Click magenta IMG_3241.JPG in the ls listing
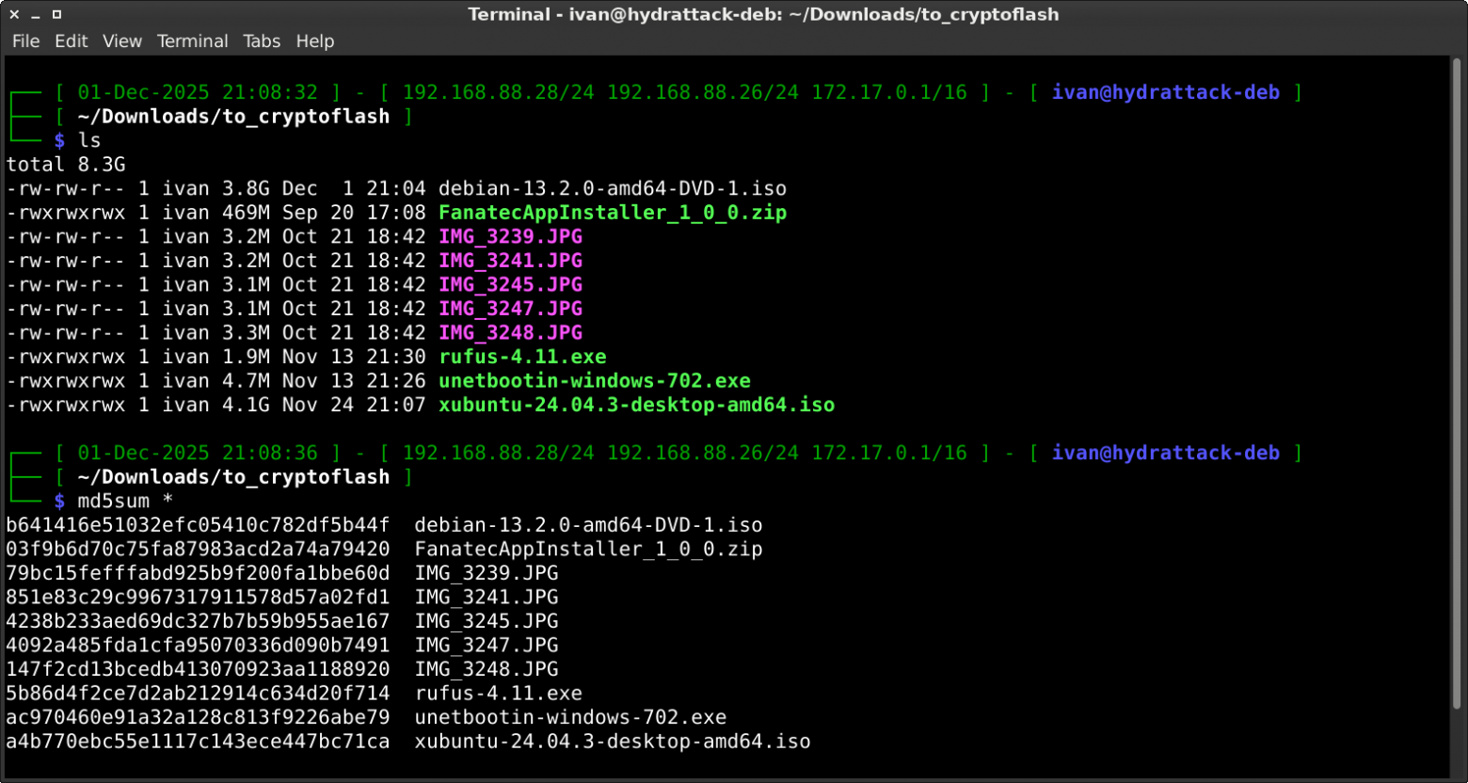Screen dimensions: 1468x783 pyautogui.click(x=511, y=261)
